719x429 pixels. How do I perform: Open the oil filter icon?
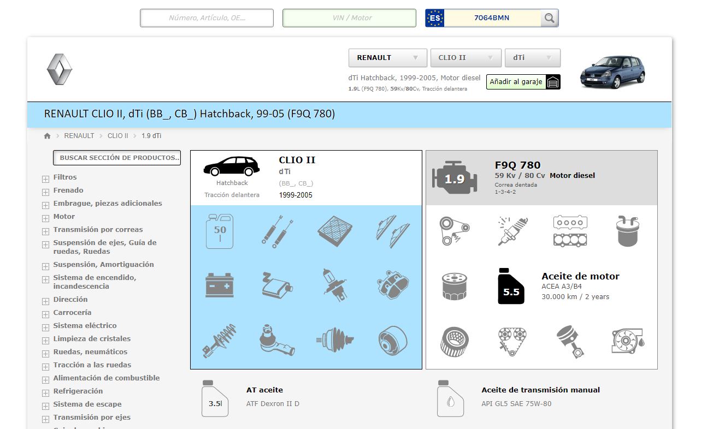pos(454,286)
